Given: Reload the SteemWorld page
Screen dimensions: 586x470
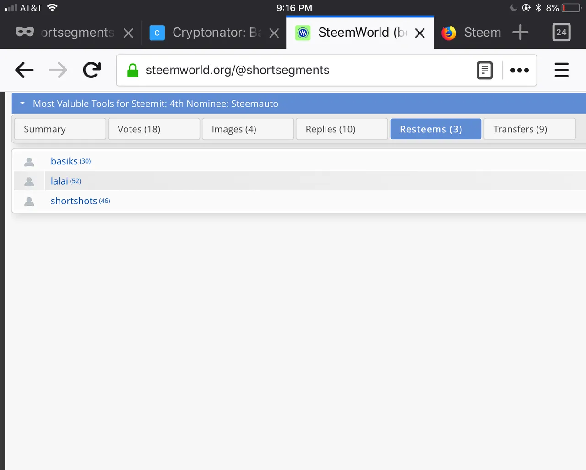Looking at the screenshot, I should pyautogui.click(x=92, y=70).
